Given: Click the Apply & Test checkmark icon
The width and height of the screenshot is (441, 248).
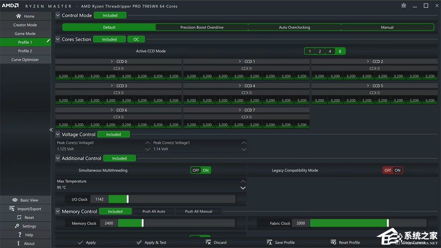Looking at the screenshot, I should click(x=139, y=242).
